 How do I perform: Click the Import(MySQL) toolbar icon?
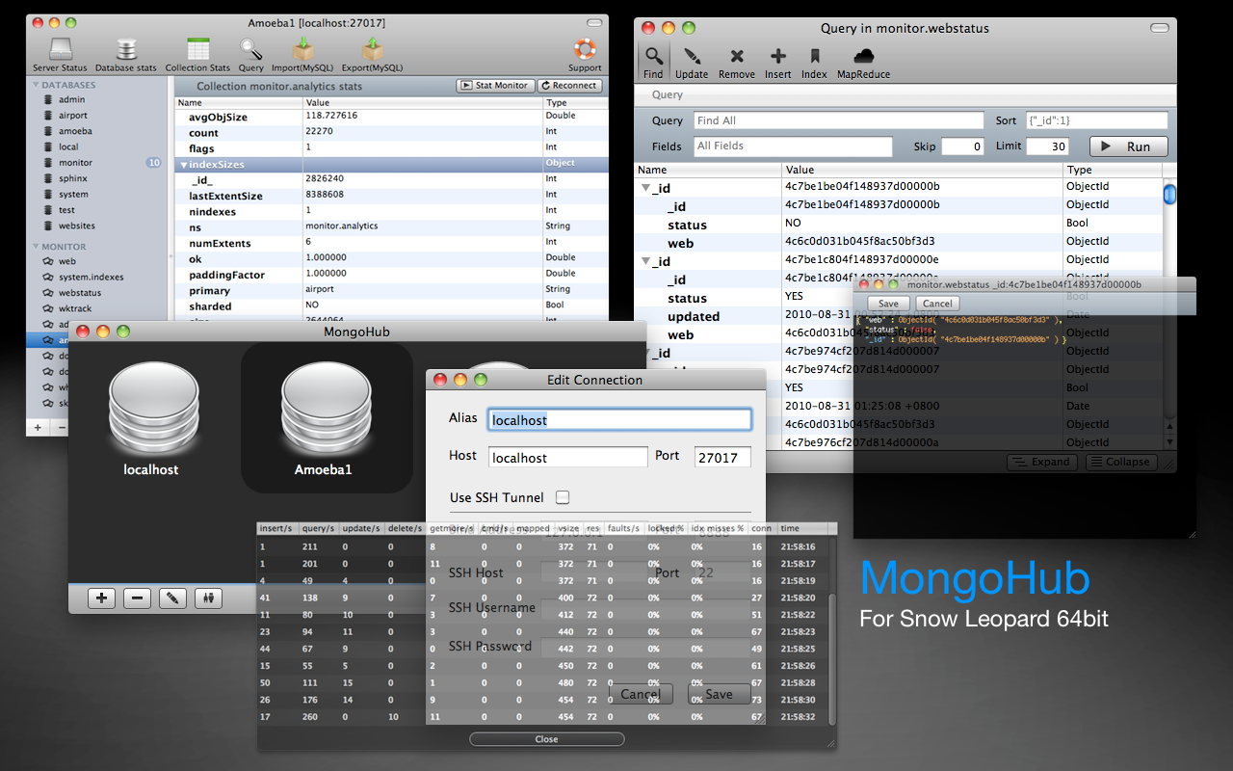click(x=304, y=50)
